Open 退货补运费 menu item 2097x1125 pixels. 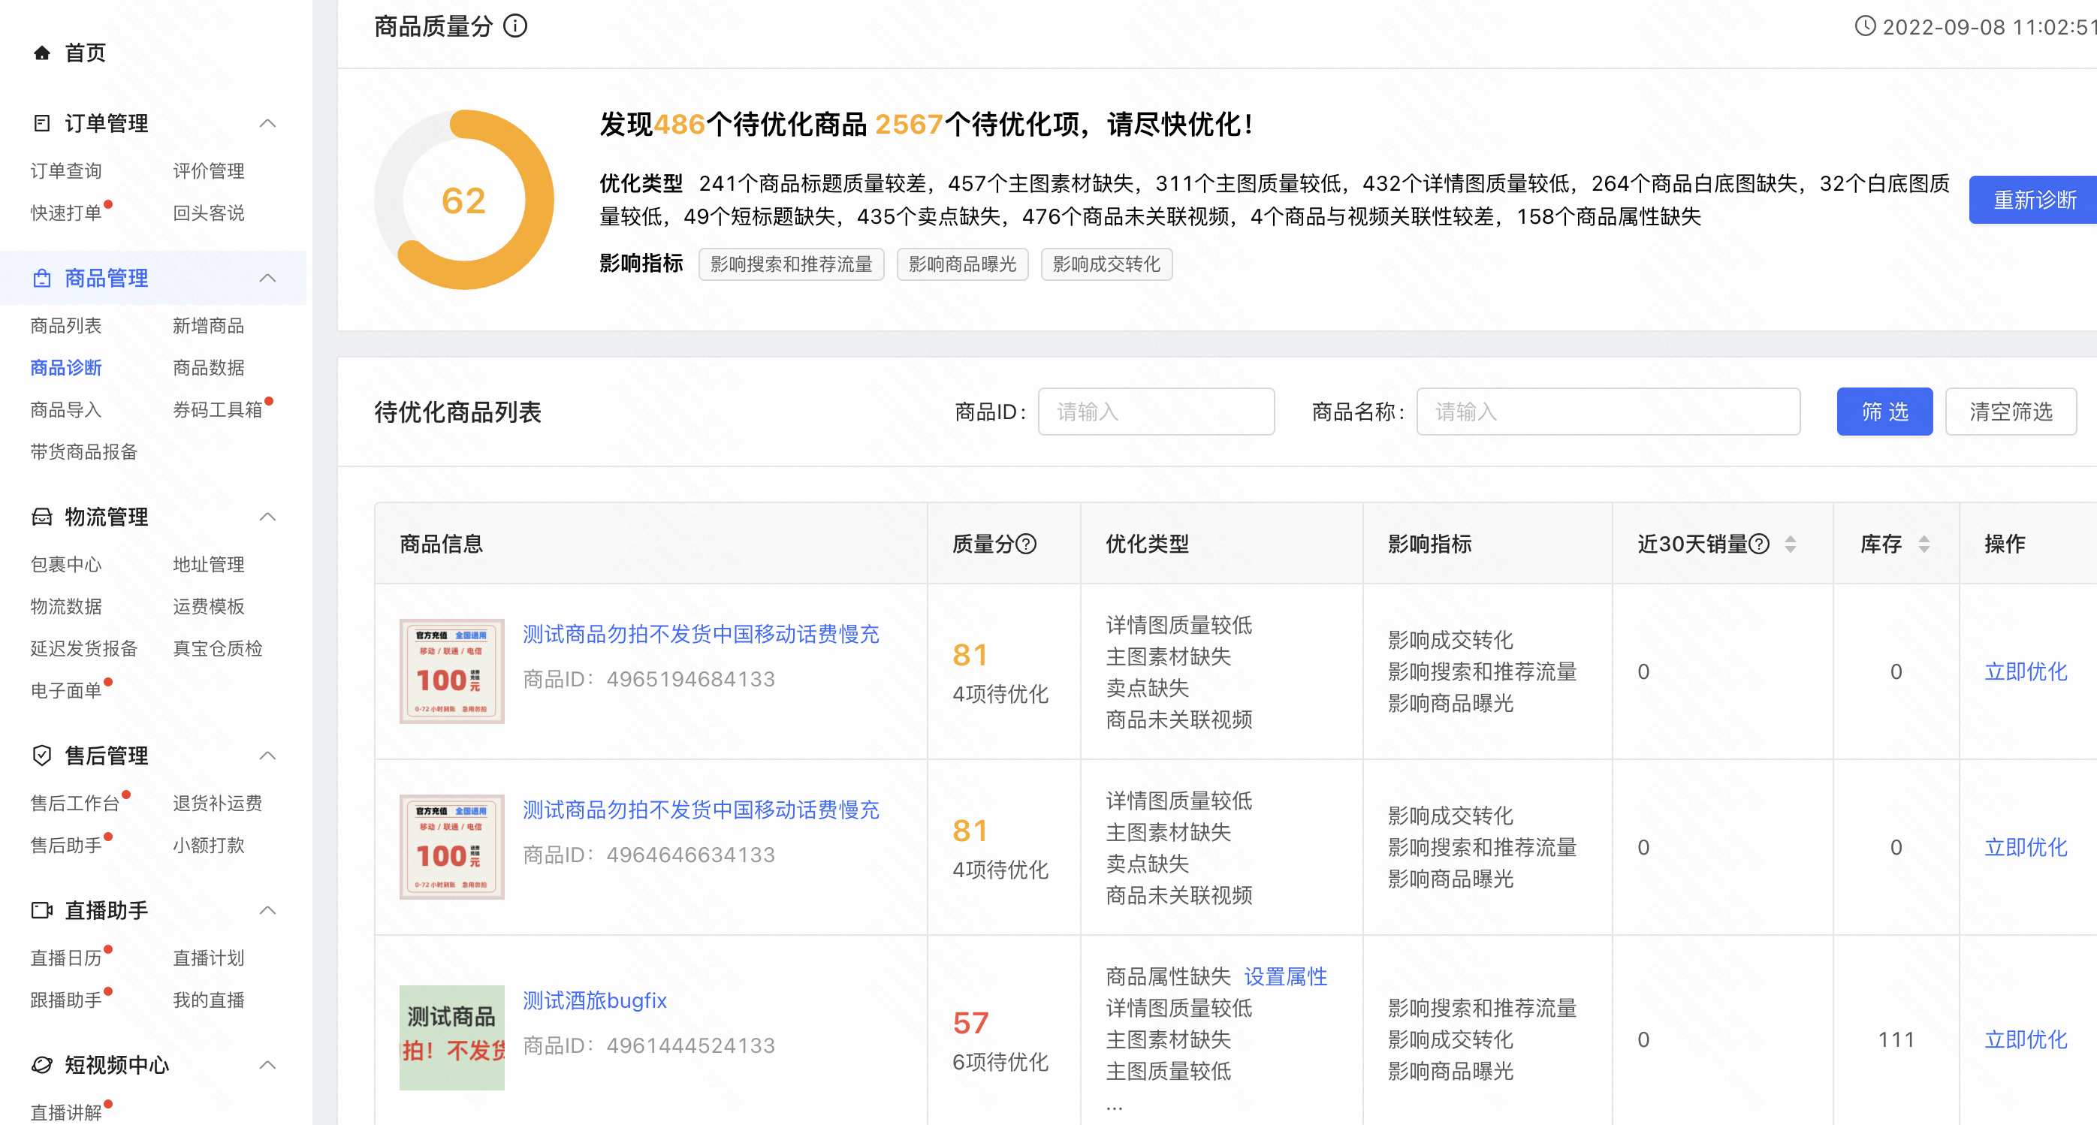217,804
